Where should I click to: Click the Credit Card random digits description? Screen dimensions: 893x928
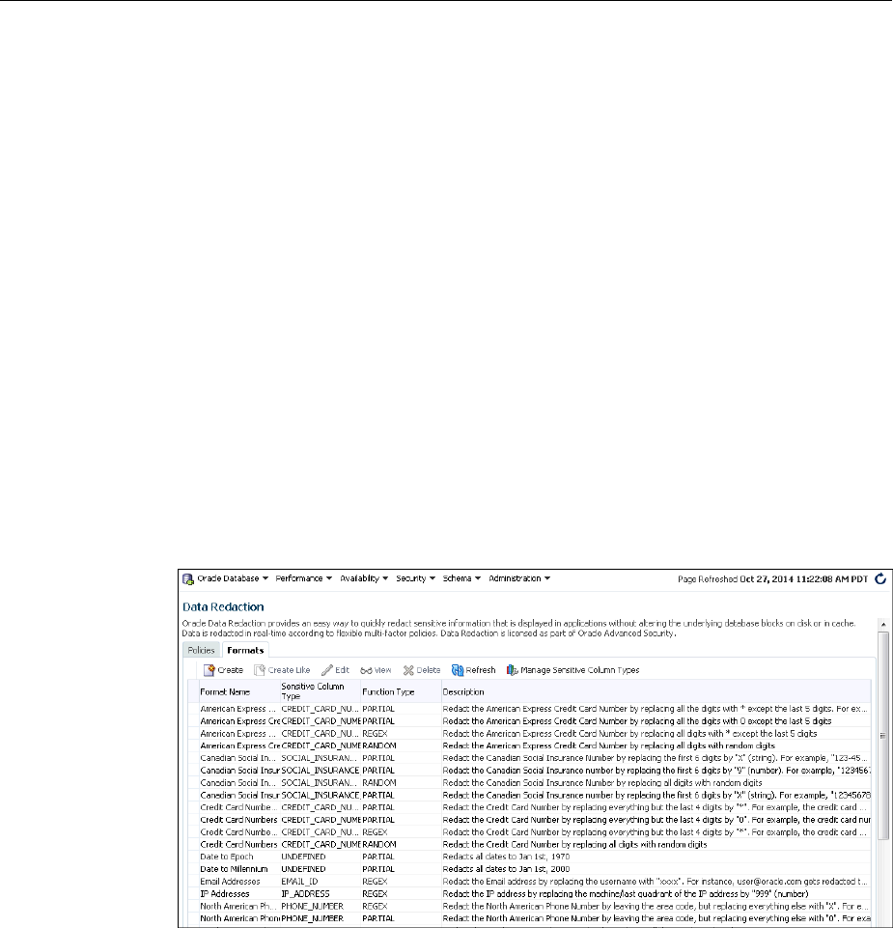pyautogui.click(x=574, y=844)
